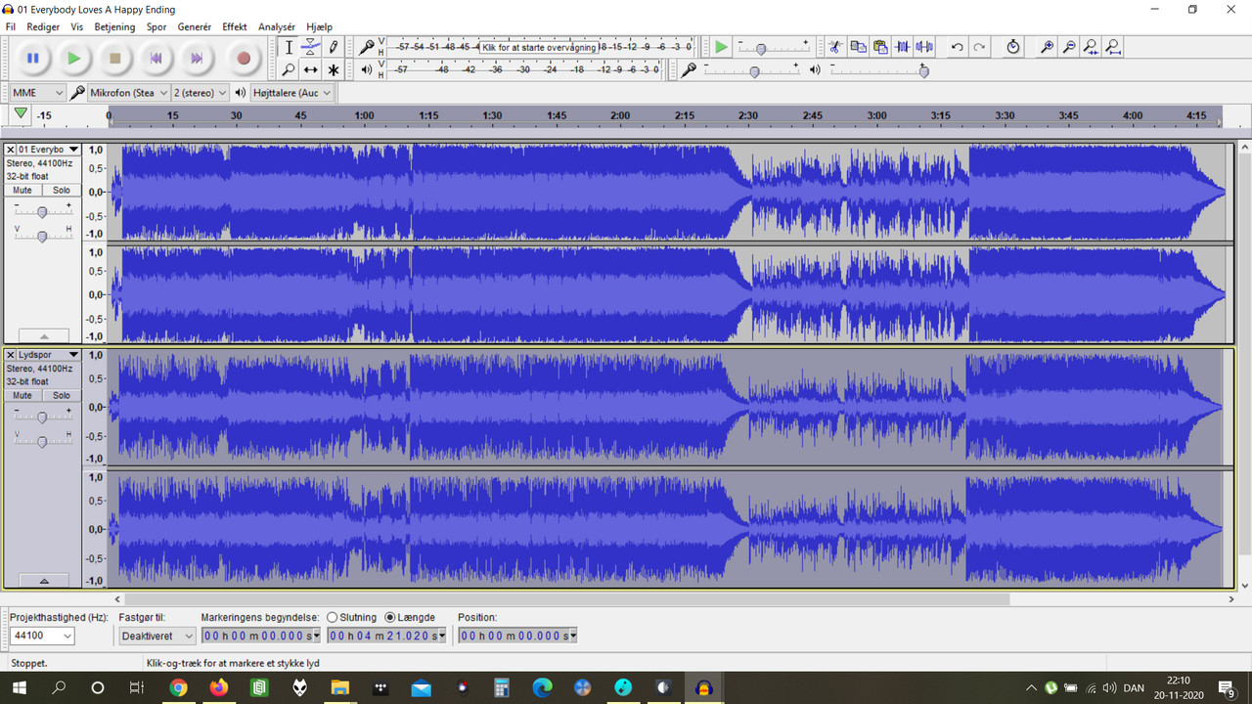This screenshot has width=1252, height=704.
Task: Skip to start of the project
Action: 156,59
